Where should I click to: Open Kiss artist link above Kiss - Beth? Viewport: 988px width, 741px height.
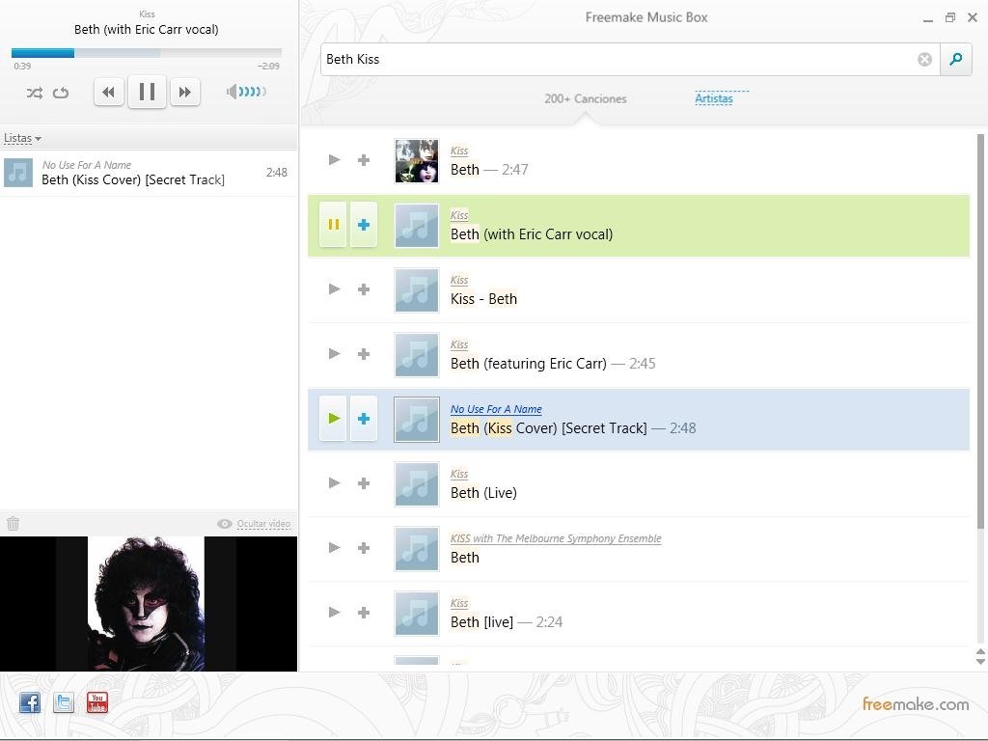tap(459, 280)
